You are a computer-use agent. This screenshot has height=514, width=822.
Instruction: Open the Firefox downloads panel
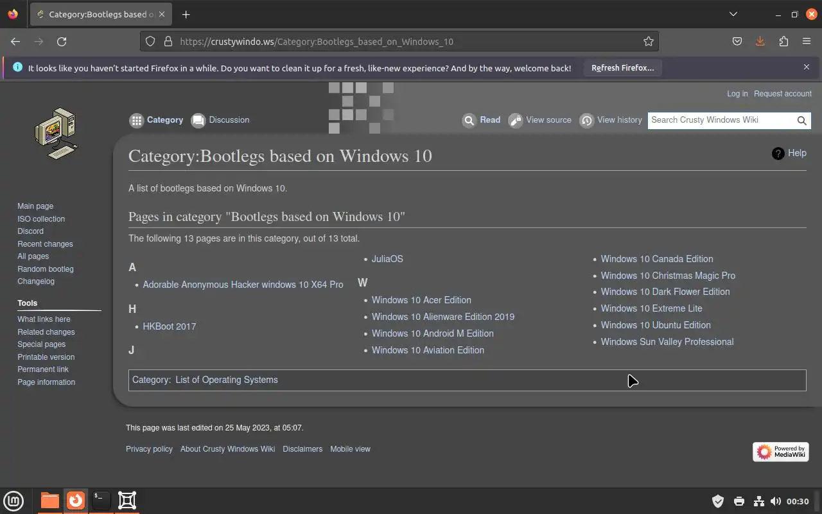[x=760, y=41]
